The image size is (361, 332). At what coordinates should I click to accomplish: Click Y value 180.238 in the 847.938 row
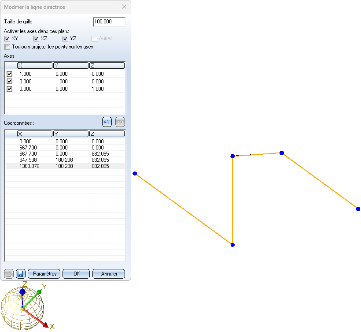(x=64, y=160)
